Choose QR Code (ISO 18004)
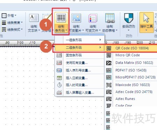Screen dimensions: 157x130 [x=131, y=48]
